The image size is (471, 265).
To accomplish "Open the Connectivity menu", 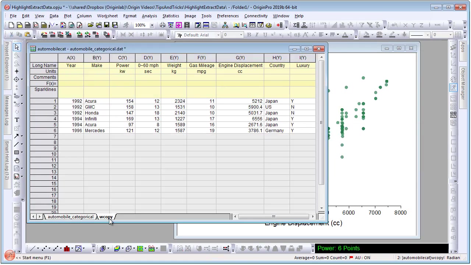I will pos(256,16).
